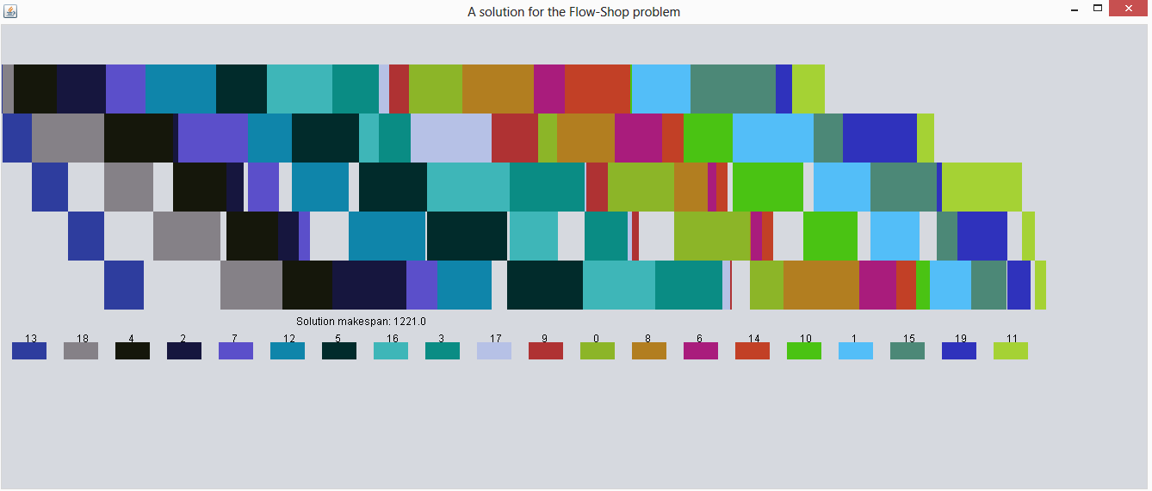Click the brown job 8 bar in the bottom row
This screenshot has height=491, width=1152.
click(821, 285)
